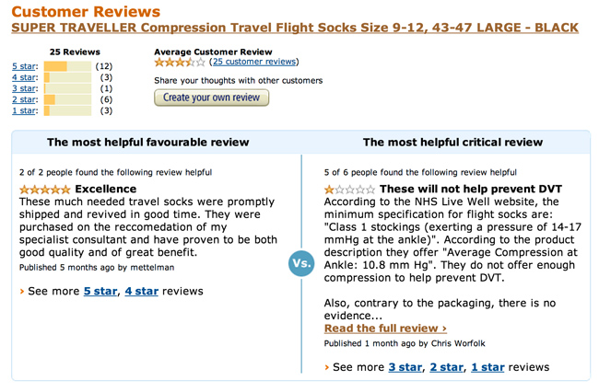Open the 3 star histogram row link

24,88
